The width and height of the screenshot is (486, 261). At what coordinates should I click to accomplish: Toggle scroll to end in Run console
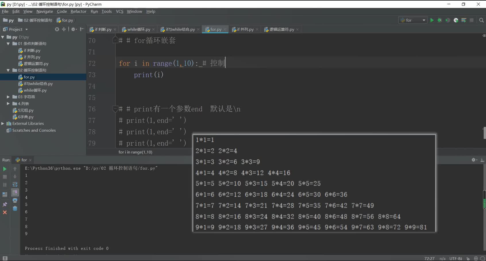pyautogui.click(x=15, y=192)
